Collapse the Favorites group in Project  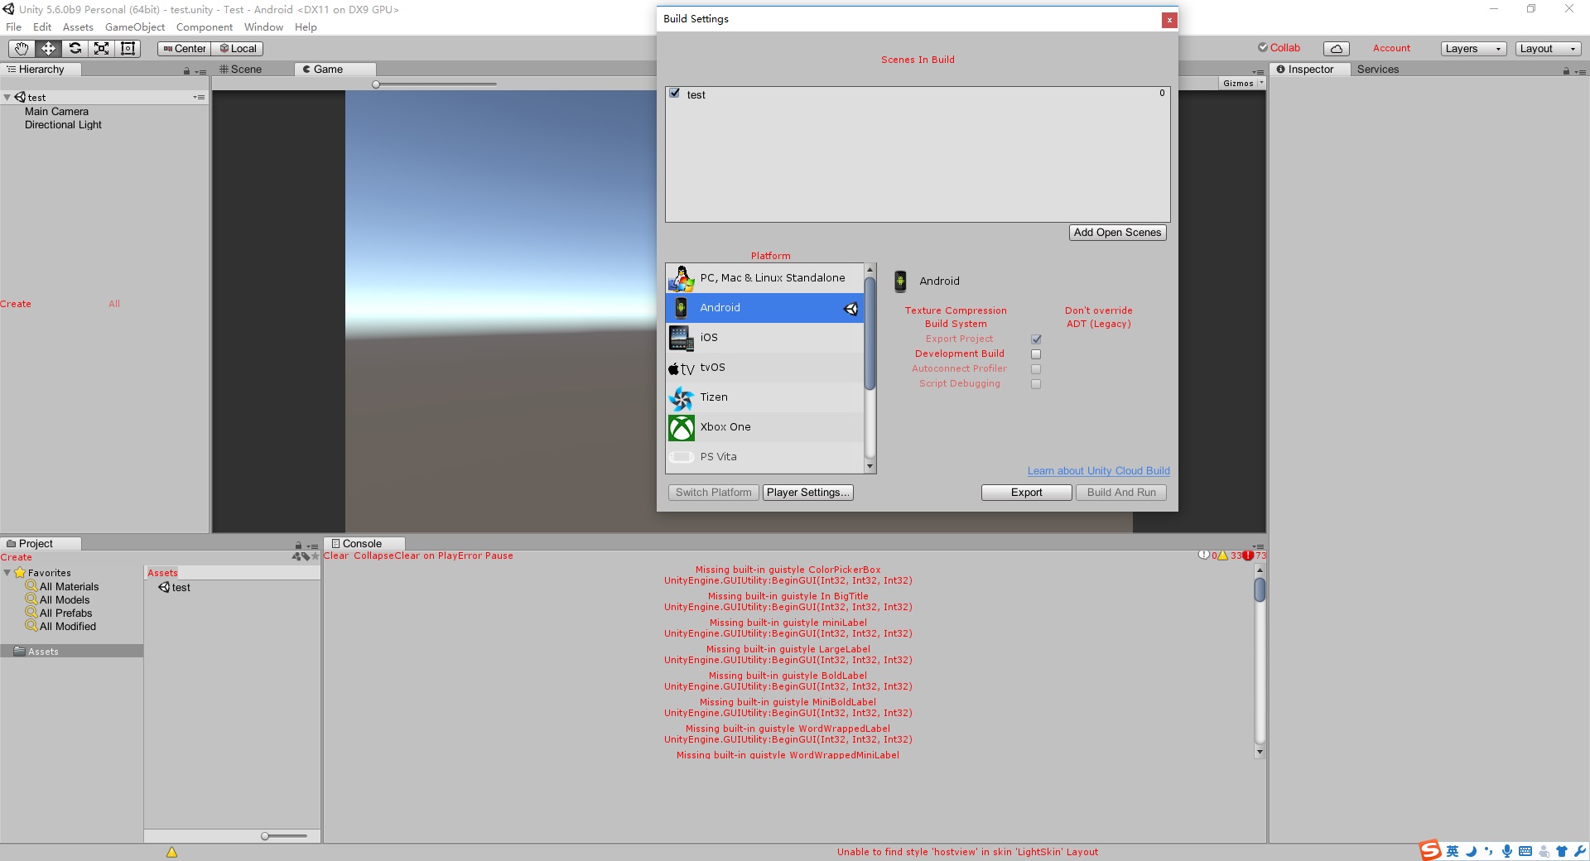[x=7, y=573]
